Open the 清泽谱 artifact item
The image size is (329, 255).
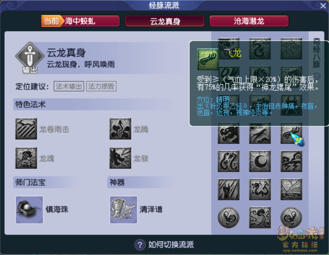point(124,210)
